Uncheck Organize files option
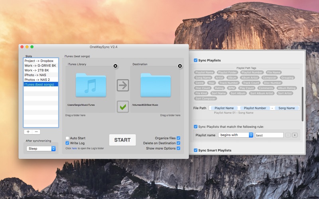Image resolution: width=319 pixels, height=199 pixels. pyautogui.click(x=178, y=138)
